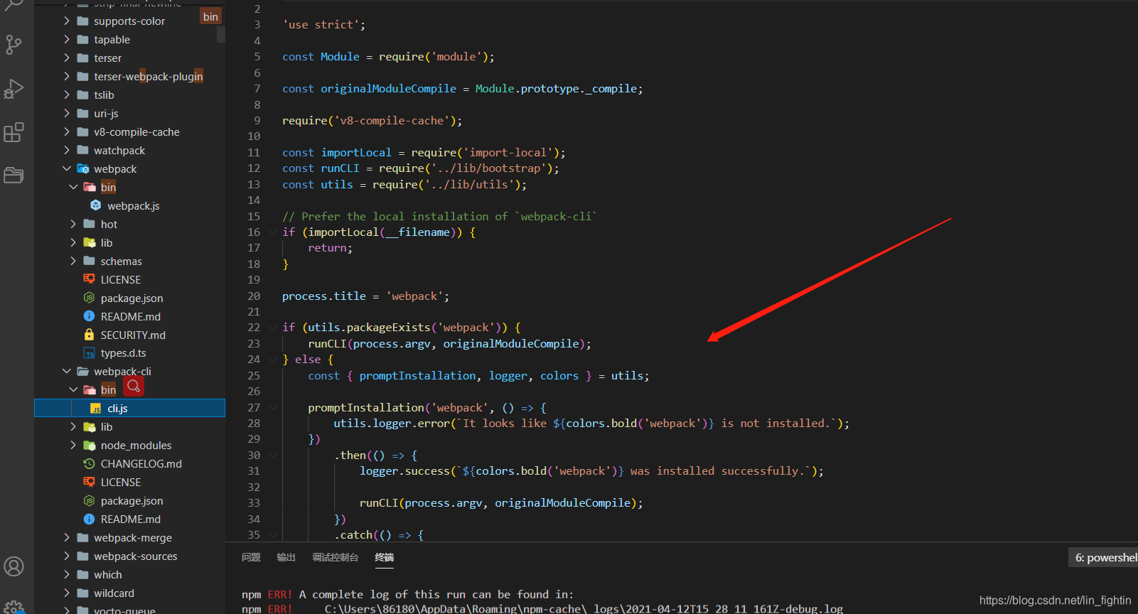
Task: Open the project folders icon in activity bar
Action: [14, 175]
